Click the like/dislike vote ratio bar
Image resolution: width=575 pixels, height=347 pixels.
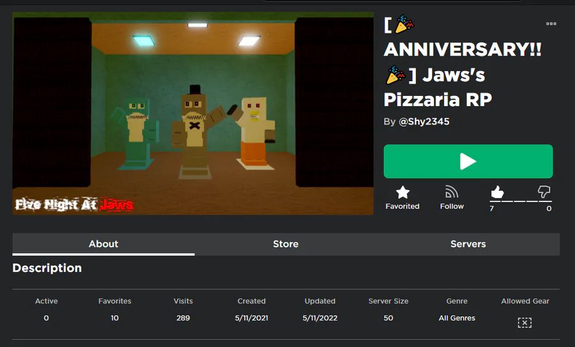pos(521,201)
